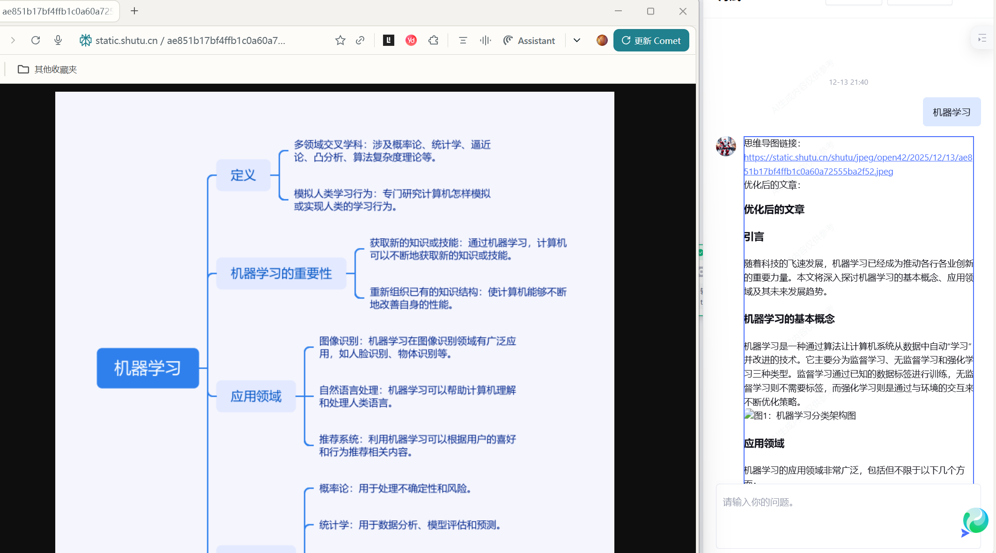Image resolution: width=996 pixels, height=553 pixels.
Task: Click the send arrow icon in chat
Action: click(x=965, y=532)
